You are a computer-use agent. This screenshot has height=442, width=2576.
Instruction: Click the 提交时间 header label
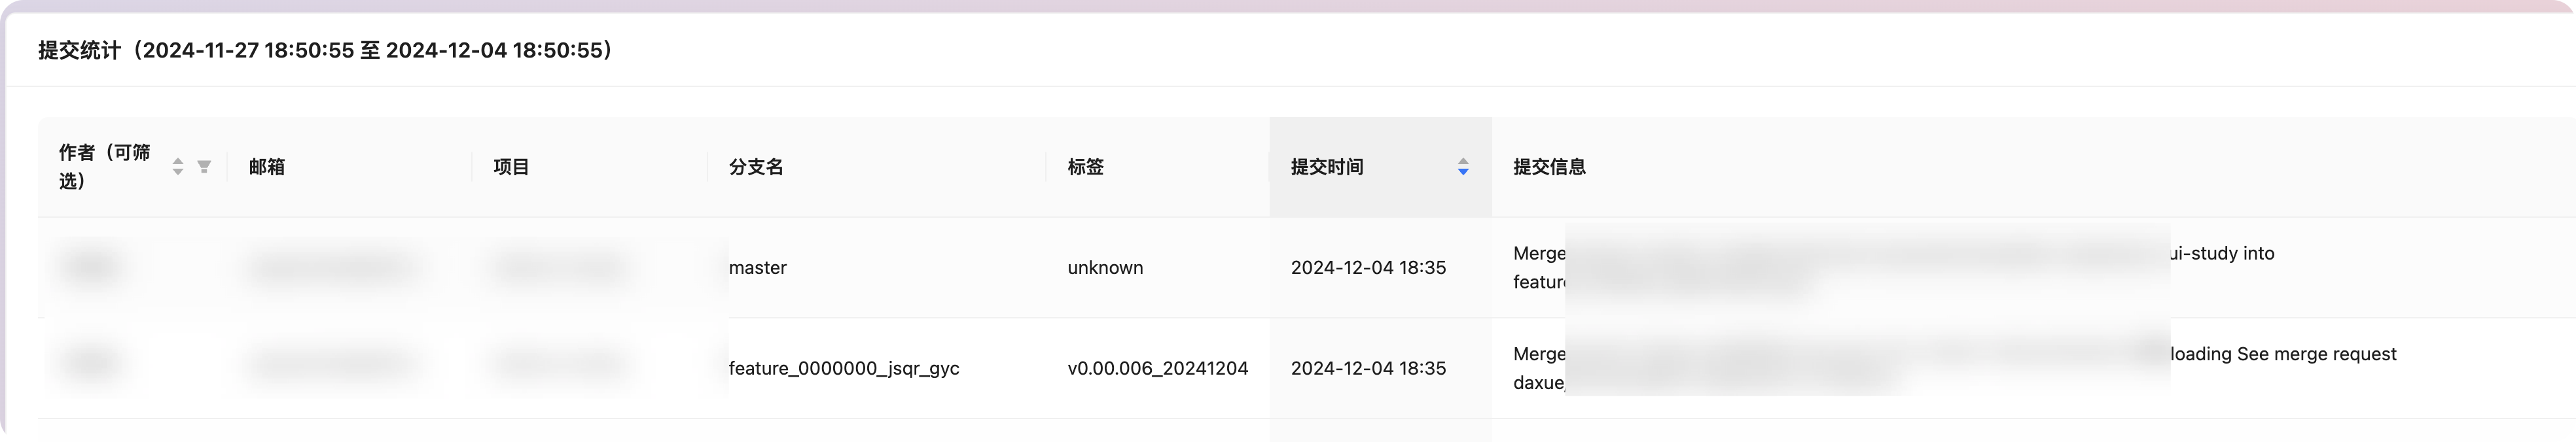click(1327, 167)
